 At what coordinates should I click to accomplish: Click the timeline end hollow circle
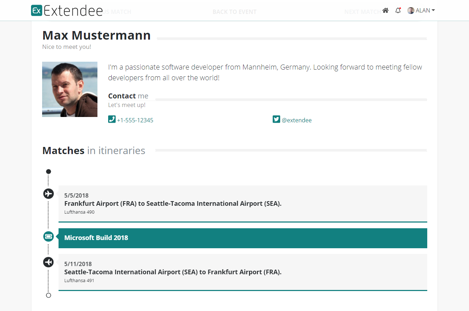[49, 295]
